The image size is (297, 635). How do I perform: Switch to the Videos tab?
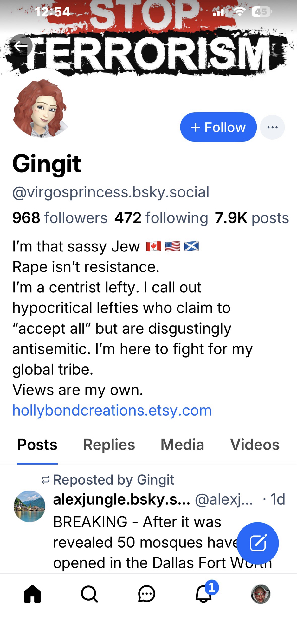(x=255, y=444)
